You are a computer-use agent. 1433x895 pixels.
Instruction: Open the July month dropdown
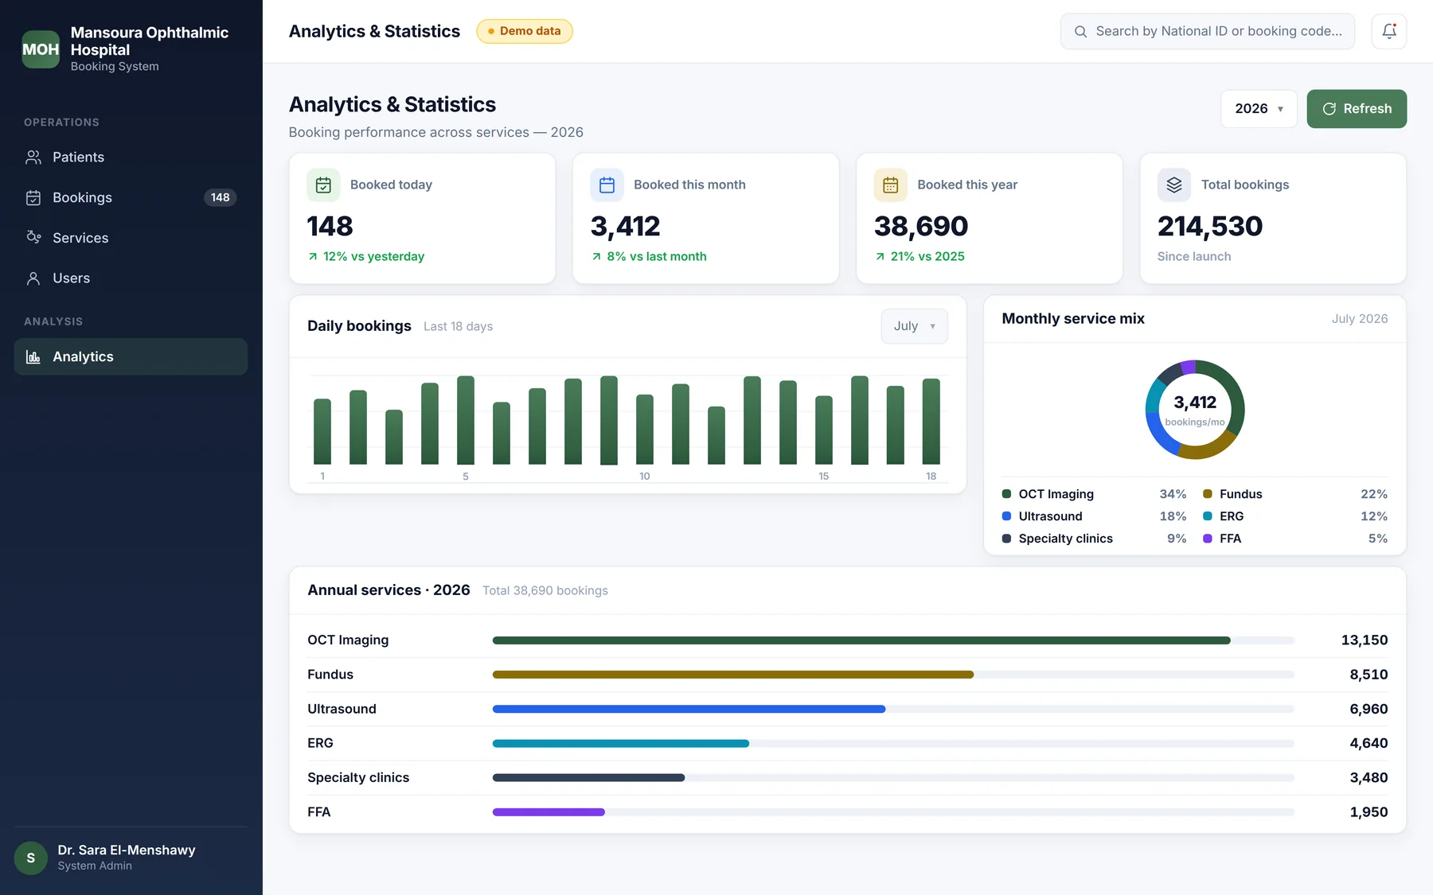pos(914,326)
